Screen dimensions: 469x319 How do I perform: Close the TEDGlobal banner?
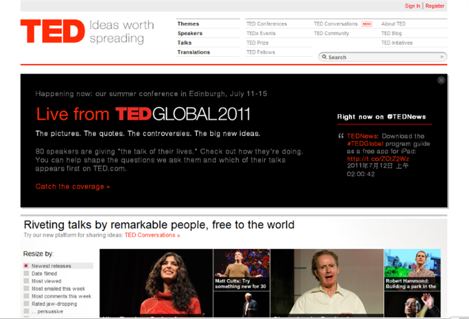pyautogui.click(x=441, y=80)
